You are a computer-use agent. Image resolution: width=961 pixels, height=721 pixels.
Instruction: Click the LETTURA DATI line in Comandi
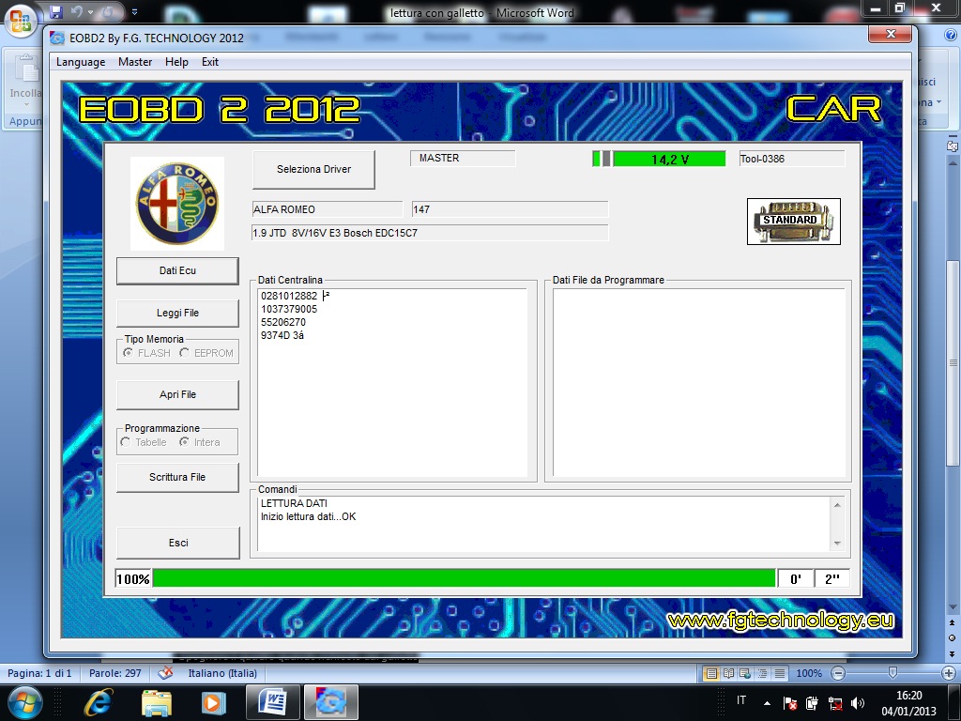[294, 503]
